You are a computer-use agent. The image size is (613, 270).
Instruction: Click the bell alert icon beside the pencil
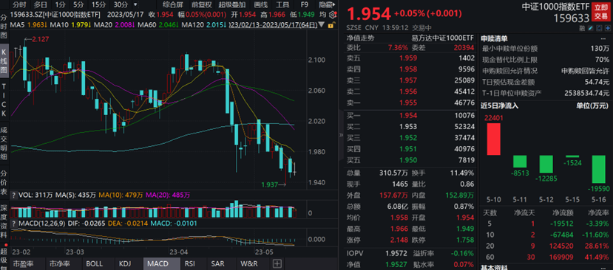[x=599, y=29]
